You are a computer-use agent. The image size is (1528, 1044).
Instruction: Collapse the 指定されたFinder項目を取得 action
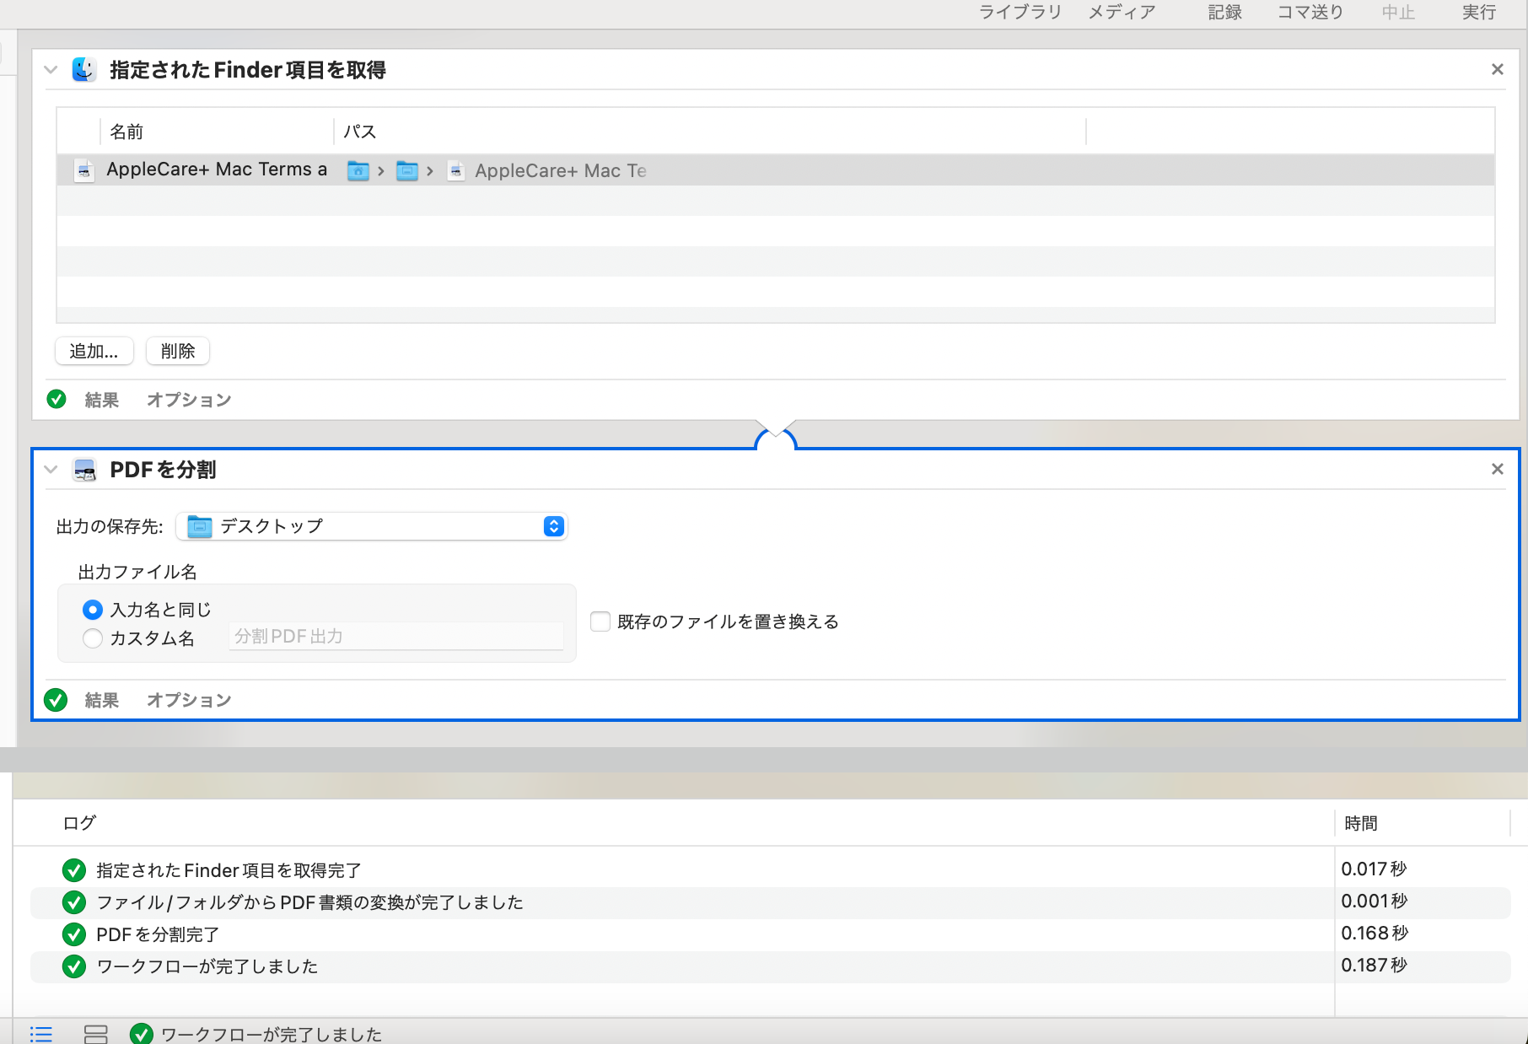[x=51, y=70]
